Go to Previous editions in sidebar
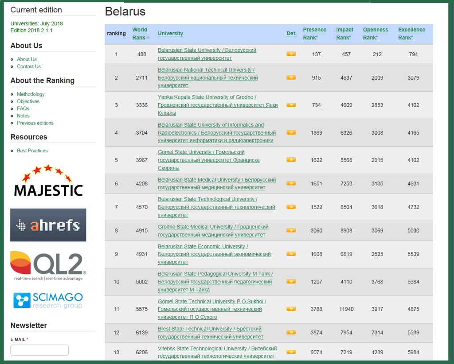Viewport: 454px width, 364px height. (35, 123)
